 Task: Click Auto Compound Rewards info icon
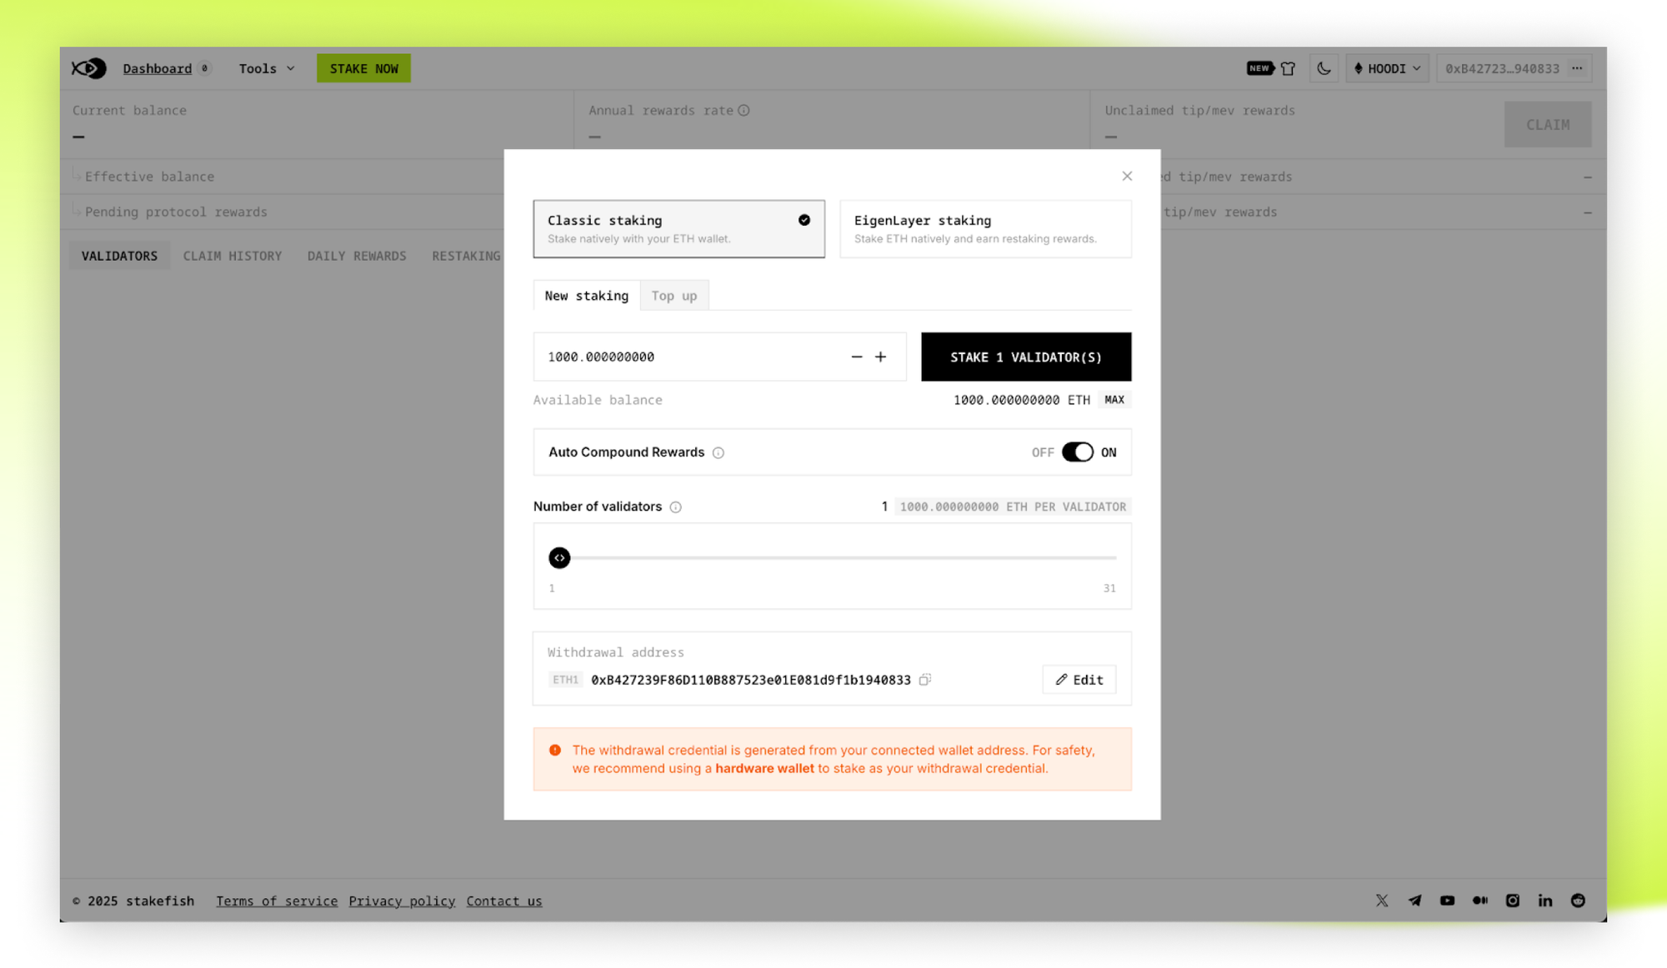pyautogui.click(x=718, y=452)
